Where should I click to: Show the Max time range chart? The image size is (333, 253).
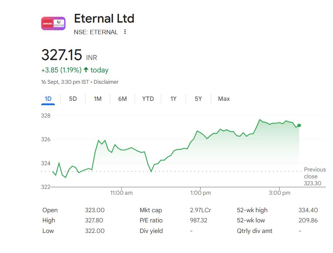coord(224,99)
